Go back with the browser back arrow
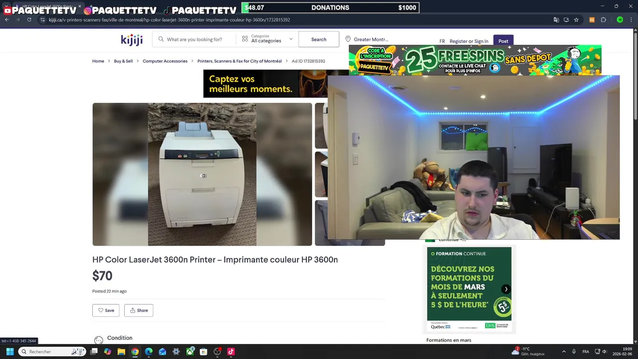638x359 pixels. (x=6, y=19)
